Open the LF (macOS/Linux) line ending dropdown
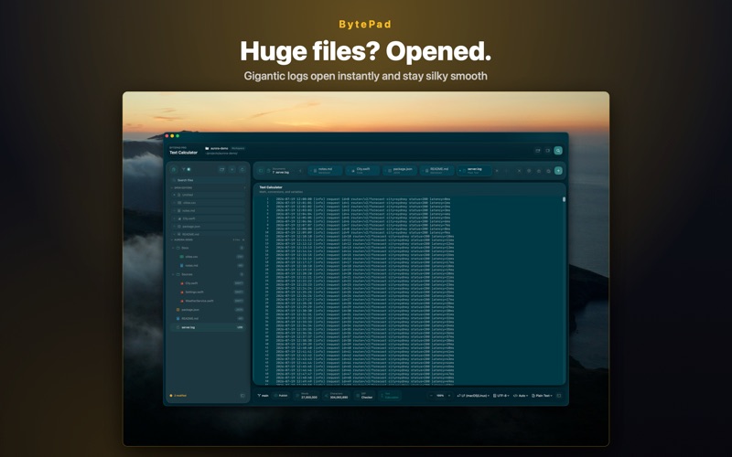The image size is (732, 457). pyautogui.click(x=472, y=396)
